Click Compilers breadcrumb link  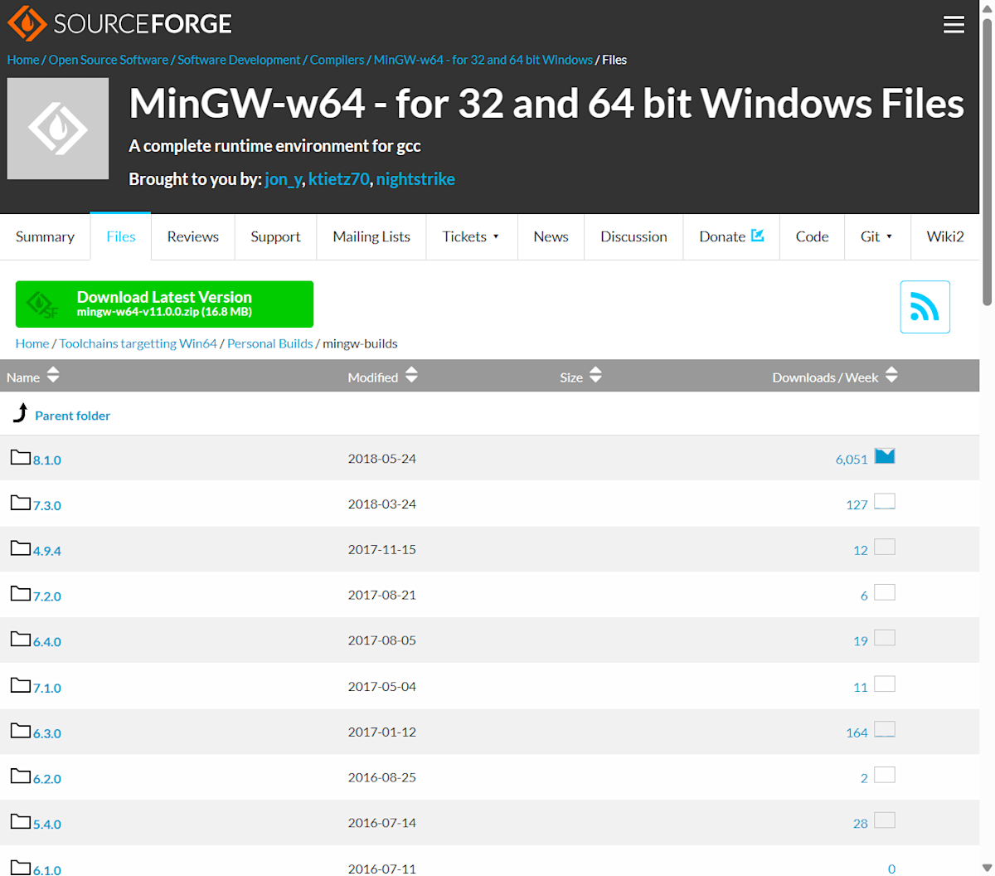coord(337,60)
